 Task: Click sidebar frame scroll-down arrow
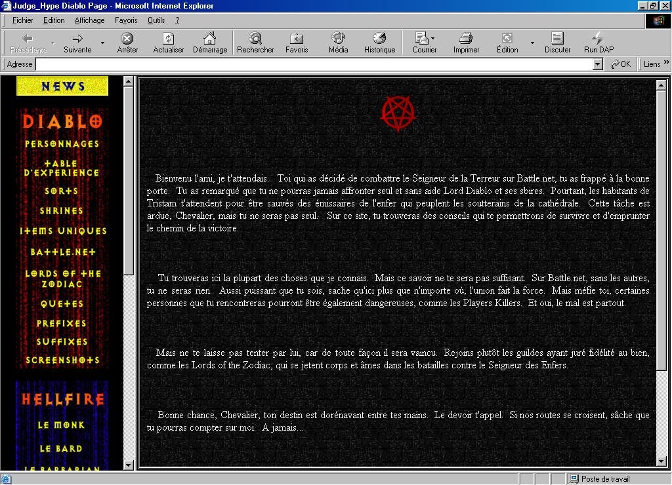pyautogui.click(x=128, y=465)
